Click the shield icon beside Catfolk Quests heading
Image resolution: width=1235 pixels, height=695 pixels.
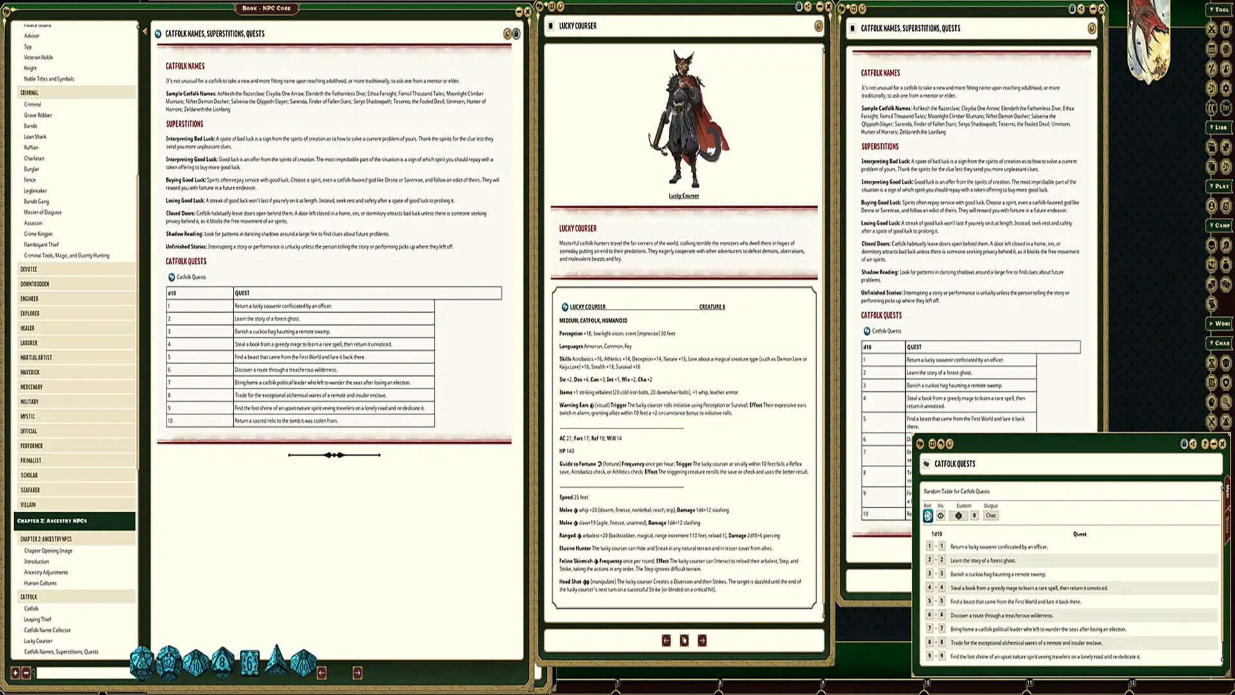tap(926, 463)
